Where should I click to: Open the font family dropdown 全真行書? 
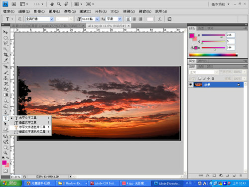click(52, 19)
